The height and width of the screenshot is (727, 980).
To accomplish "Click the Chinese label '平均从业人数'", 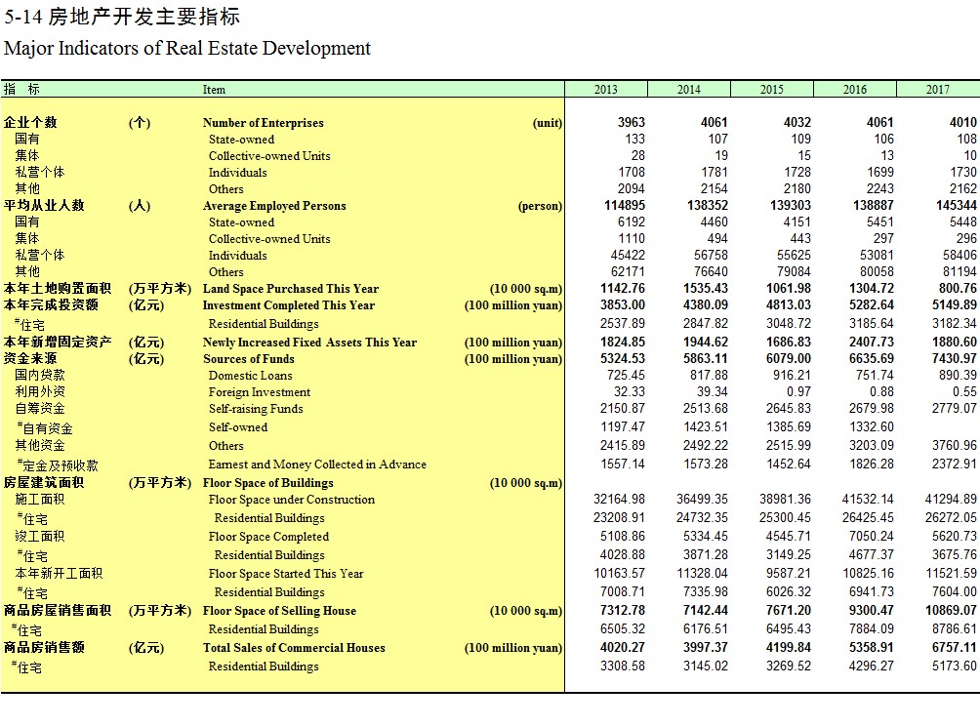I will (44, 206).
